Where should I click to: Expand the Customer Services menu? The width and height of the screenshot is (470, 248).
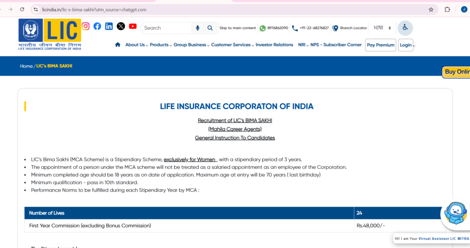click(x=232, y=44)
